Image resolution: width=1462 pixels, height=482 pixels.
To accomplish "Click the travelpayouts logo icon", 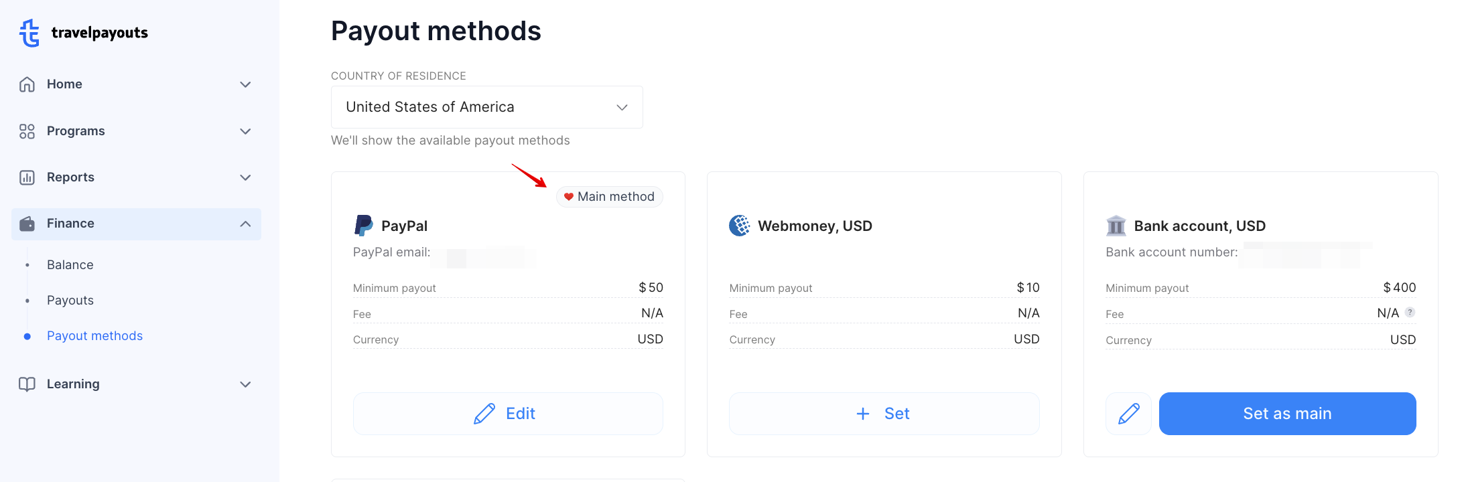I will (x=28, y=32).
